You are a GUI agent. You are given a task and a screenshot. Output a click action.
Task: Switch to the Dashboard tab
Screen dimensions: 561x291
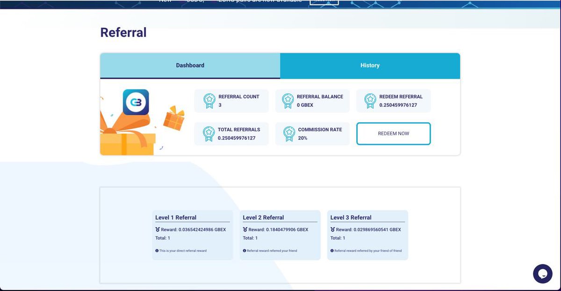coord(190,66)
